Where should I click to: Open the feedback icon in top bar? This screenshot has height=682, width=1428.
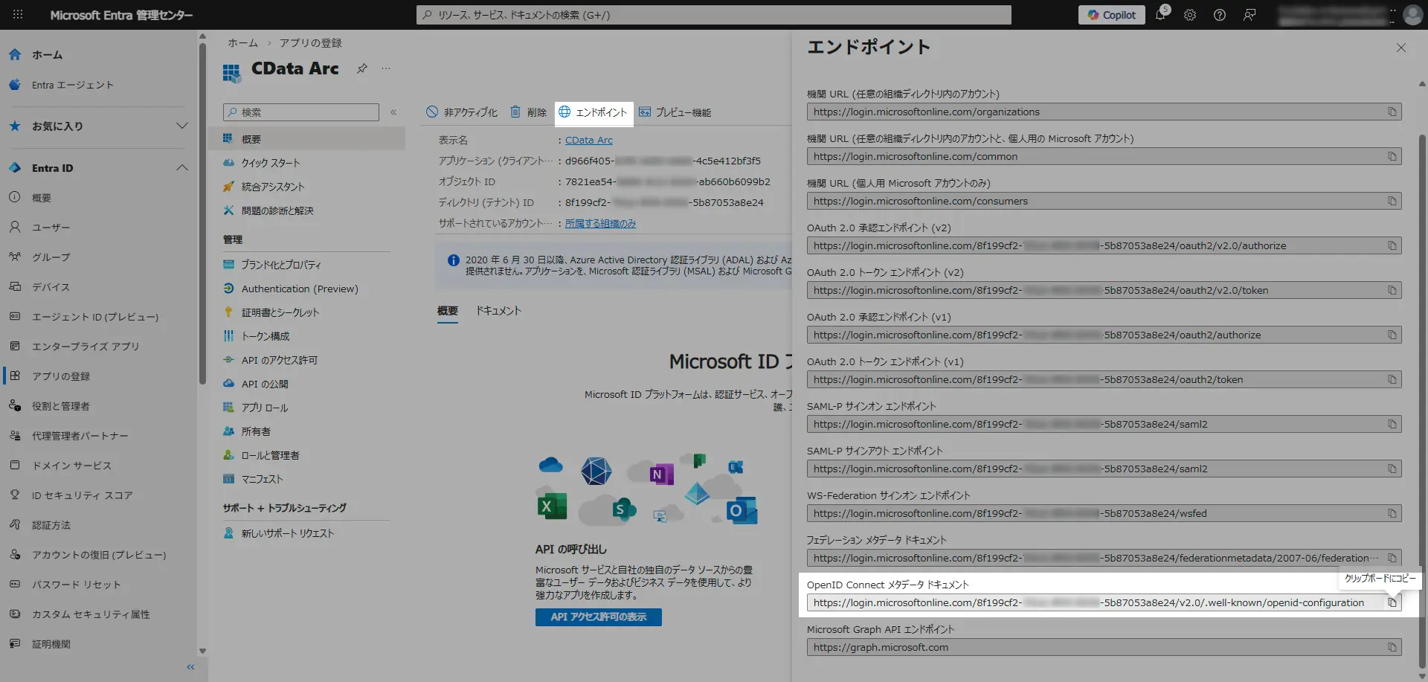(1249, 15)
